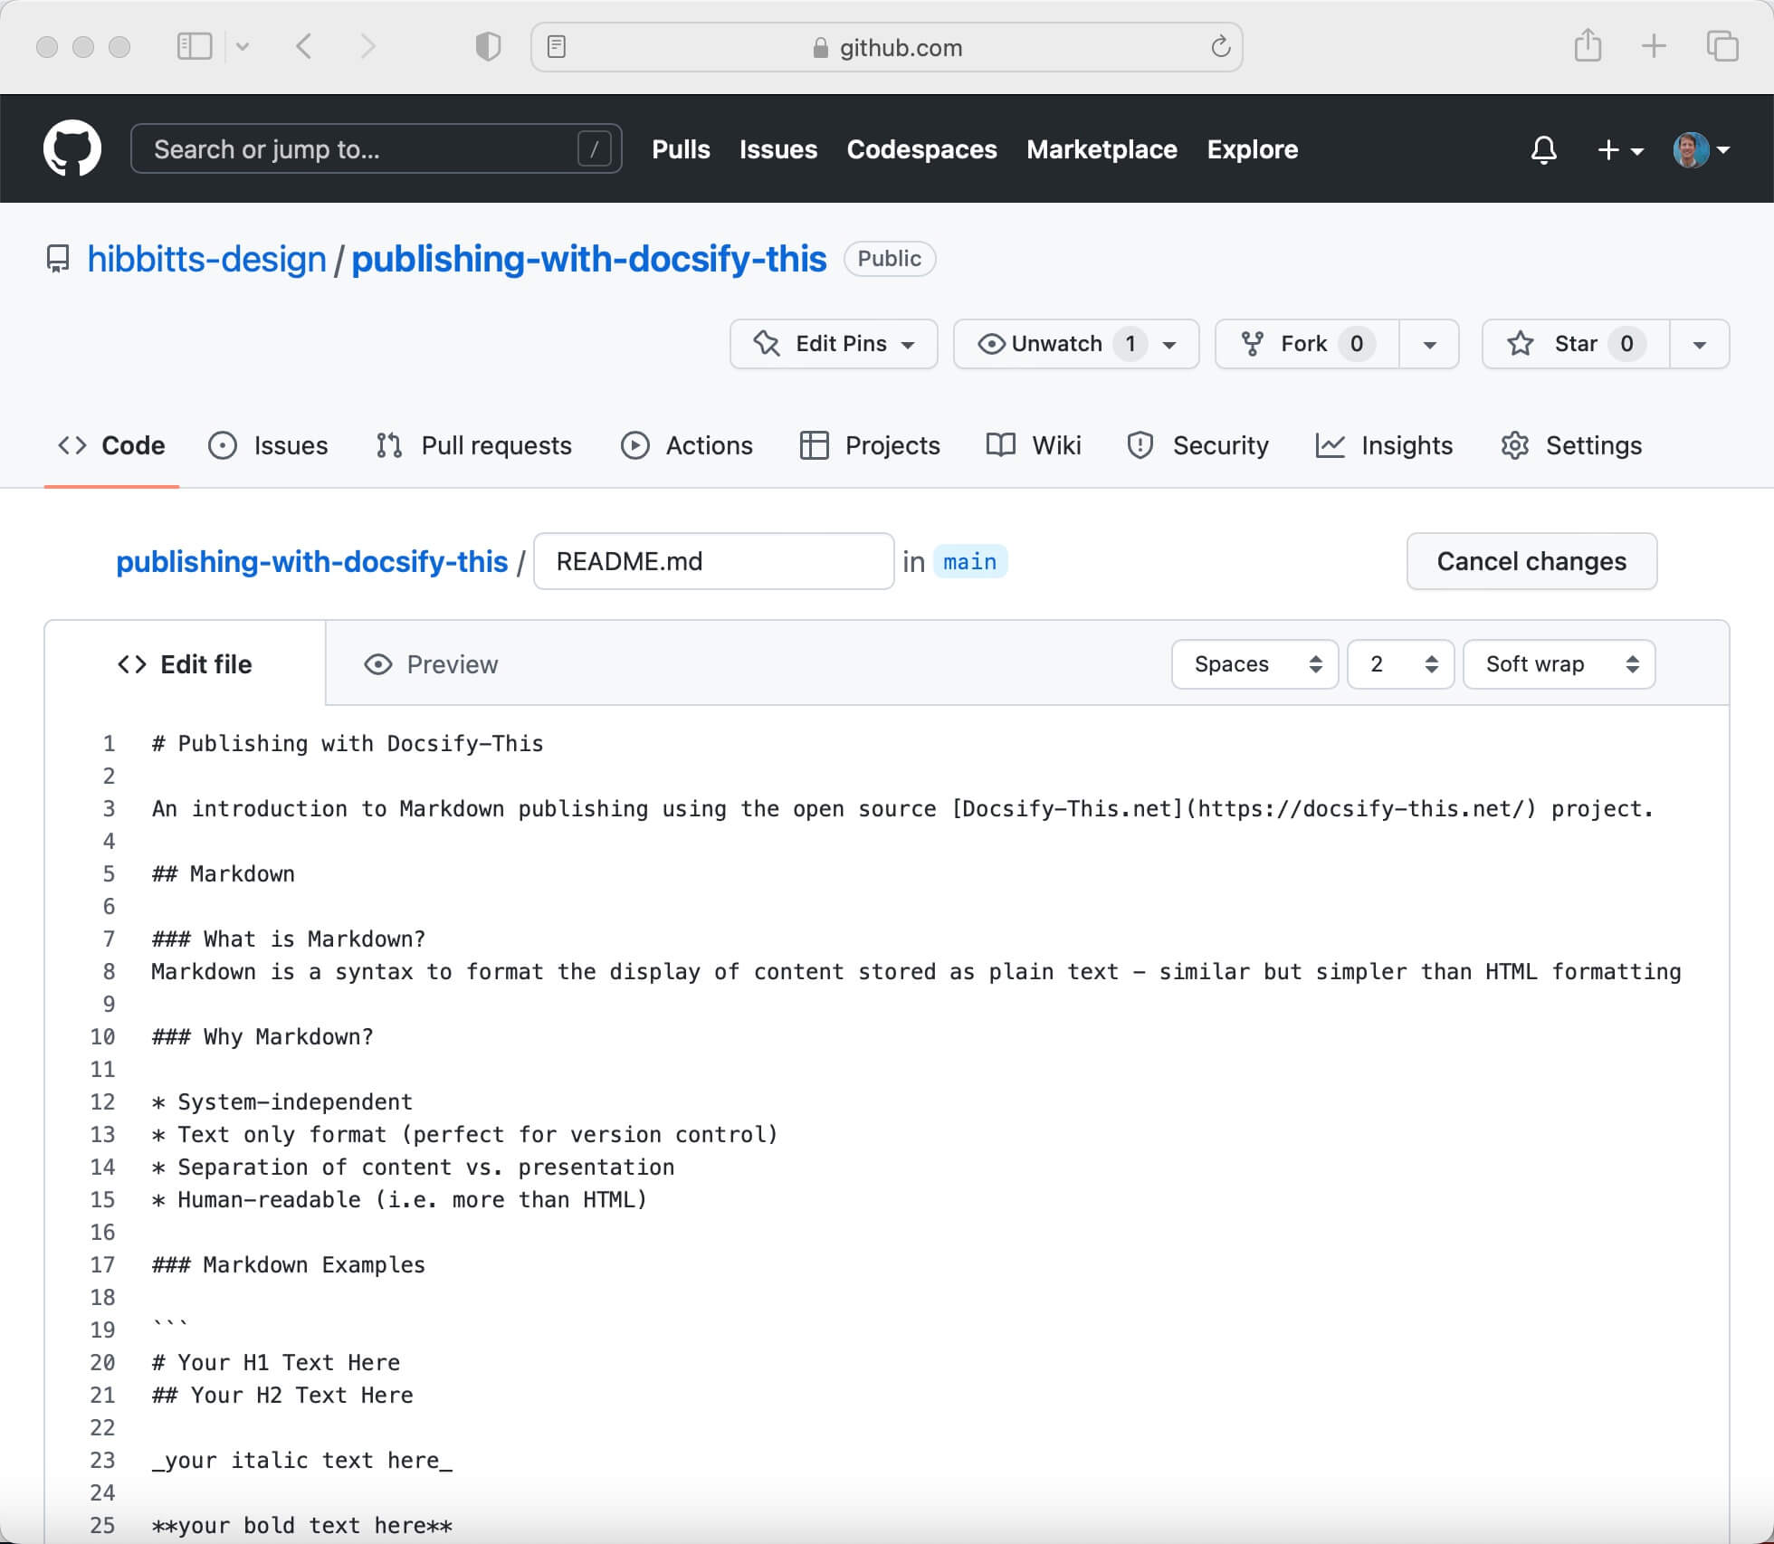Open Safari tab overview icon

pyautogui.click(x=1722, y=46)
